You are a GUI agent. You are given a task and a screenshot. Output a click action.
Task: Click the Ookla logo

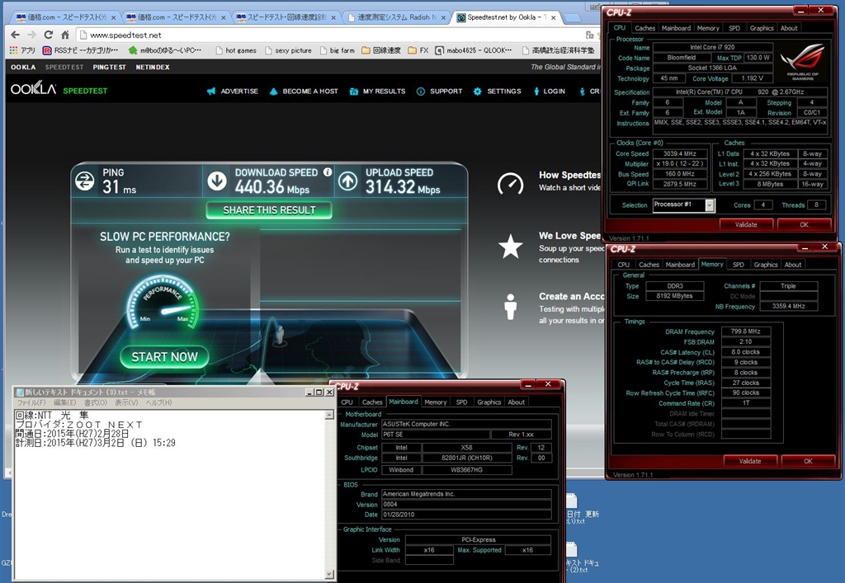point(33,89)
